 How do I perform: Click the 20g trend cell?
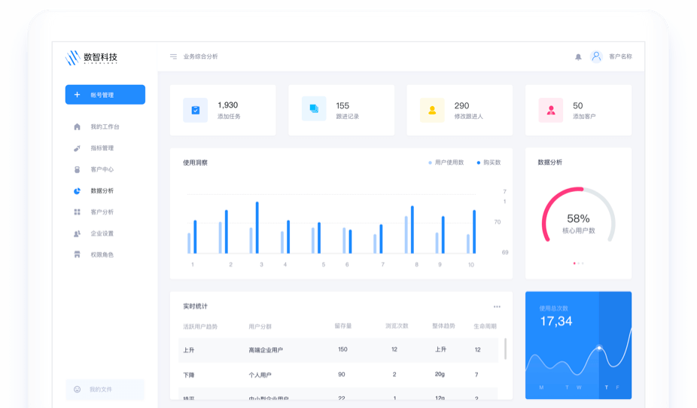point(440,374)
